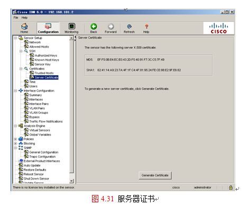Select Allowed Hosts in tree

tap(39, 47)
